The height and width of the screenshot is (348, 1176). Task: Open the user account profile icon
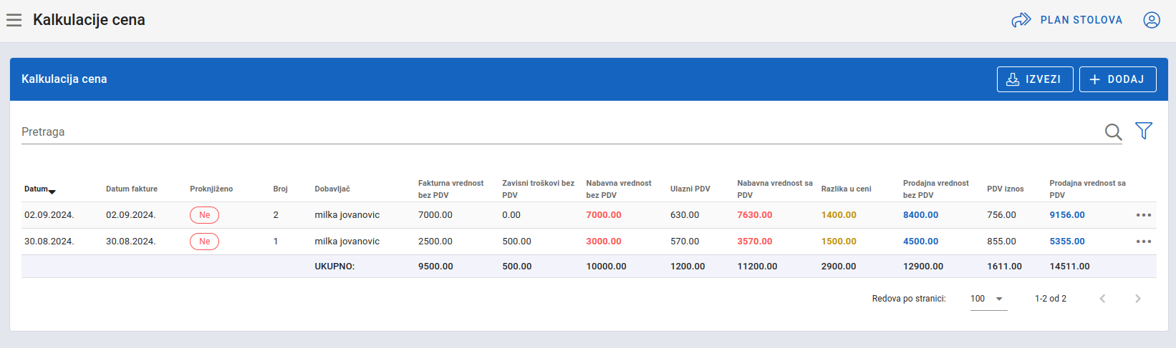(1152, 20)
